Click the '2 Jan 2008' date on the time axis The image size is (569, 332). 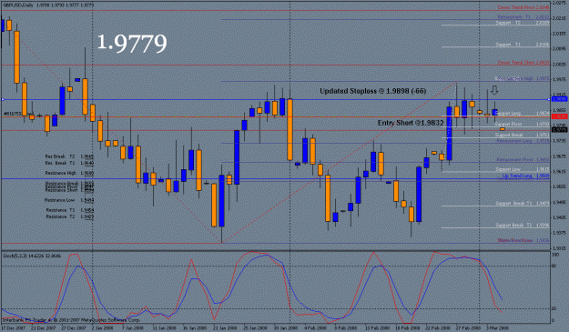pyautogui.click(x=103, y=328)
